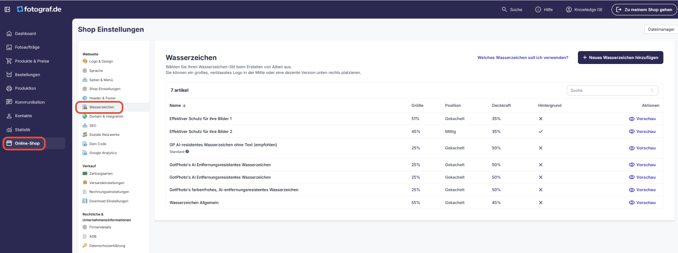
Task: Collapse the left sidebar panel icon
Action: tap(7, 10)
